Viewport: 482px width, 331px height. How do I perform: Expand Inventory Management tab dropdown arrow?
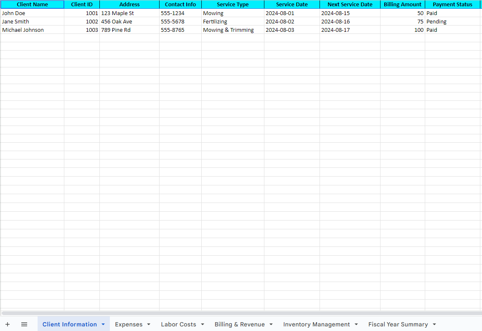[356, 325]
